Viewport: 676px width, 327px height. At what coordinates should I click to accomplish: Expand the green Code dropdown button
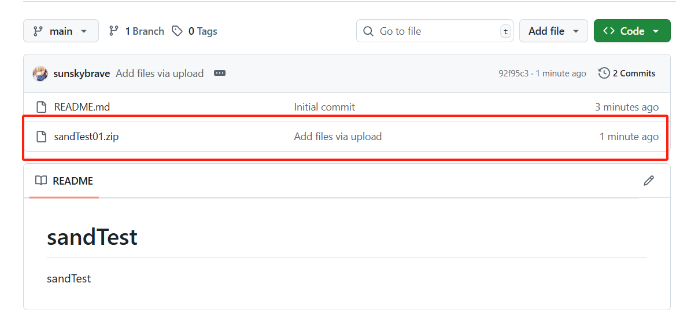click(632, 31)
